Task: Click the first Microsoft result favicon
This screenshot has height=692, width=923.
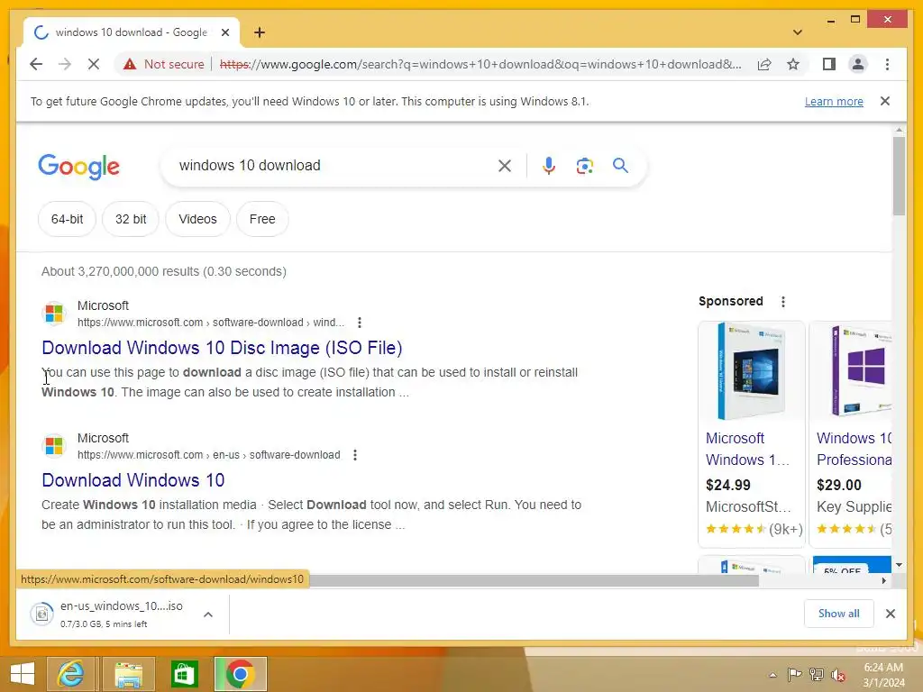Action: [x=54, y=314]
